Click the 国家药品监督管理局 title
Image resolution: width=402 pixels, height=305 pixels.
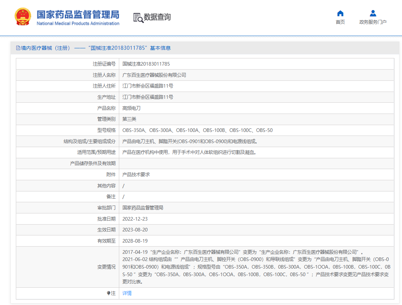(78, 15)
